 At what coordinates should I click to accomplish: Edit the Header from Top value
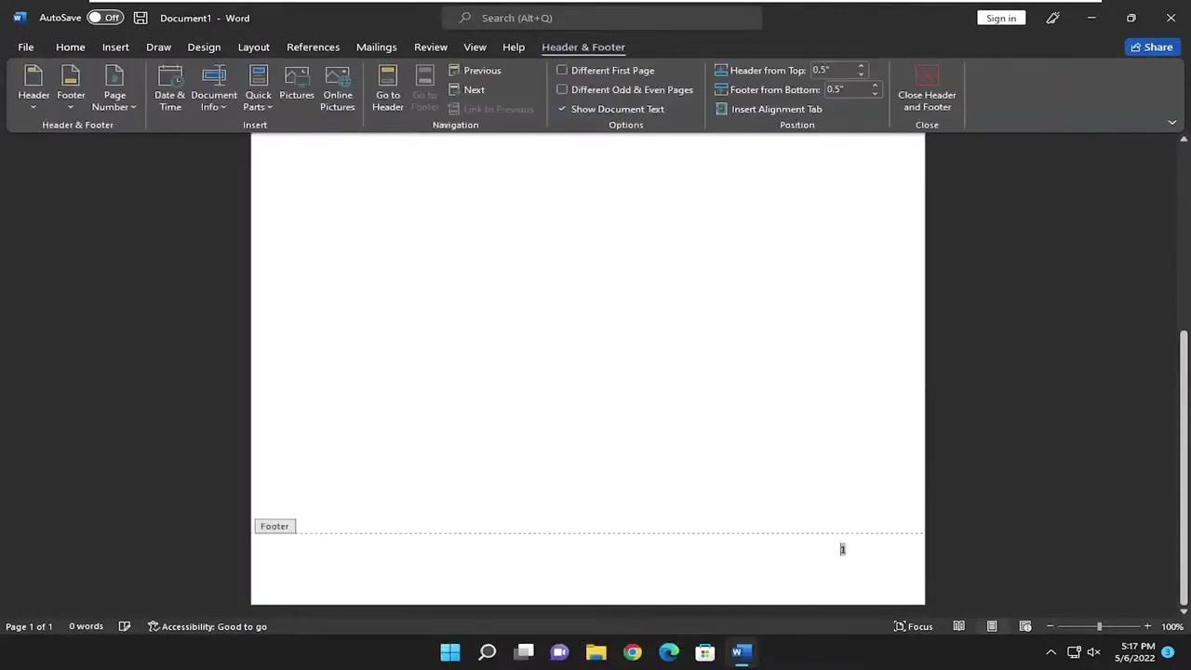[833, 70]
